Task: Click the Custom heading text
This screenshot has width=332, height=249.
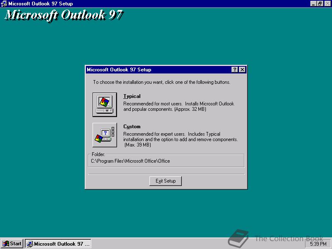Action: click(132, 127)
